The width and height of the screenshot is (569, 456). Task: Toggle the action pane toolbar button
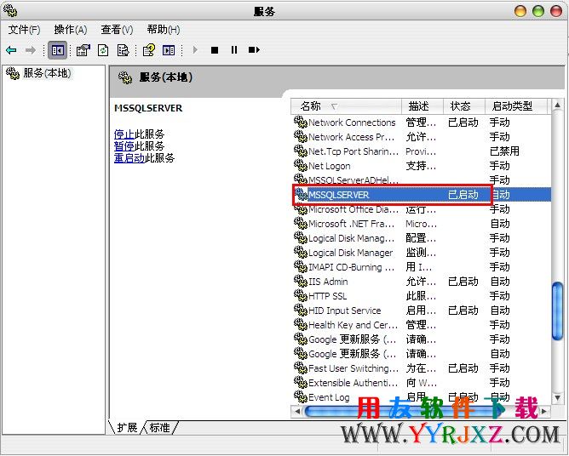(169, 50)
